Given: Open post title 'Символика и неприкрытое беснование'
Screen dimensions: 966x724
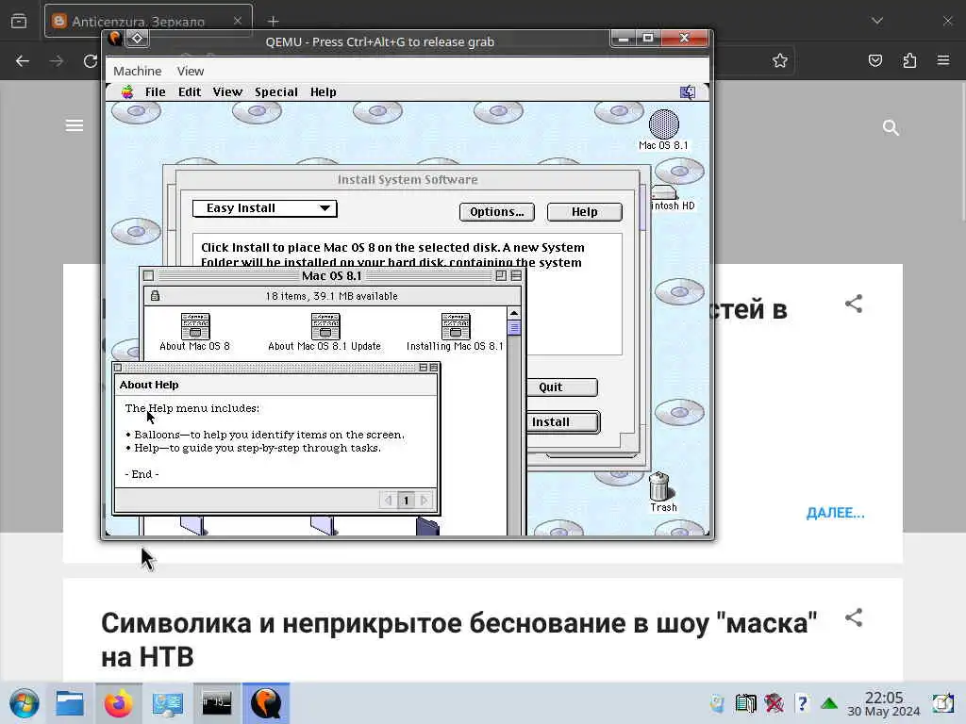Looking at the screenshot, I should pos(459,640).
